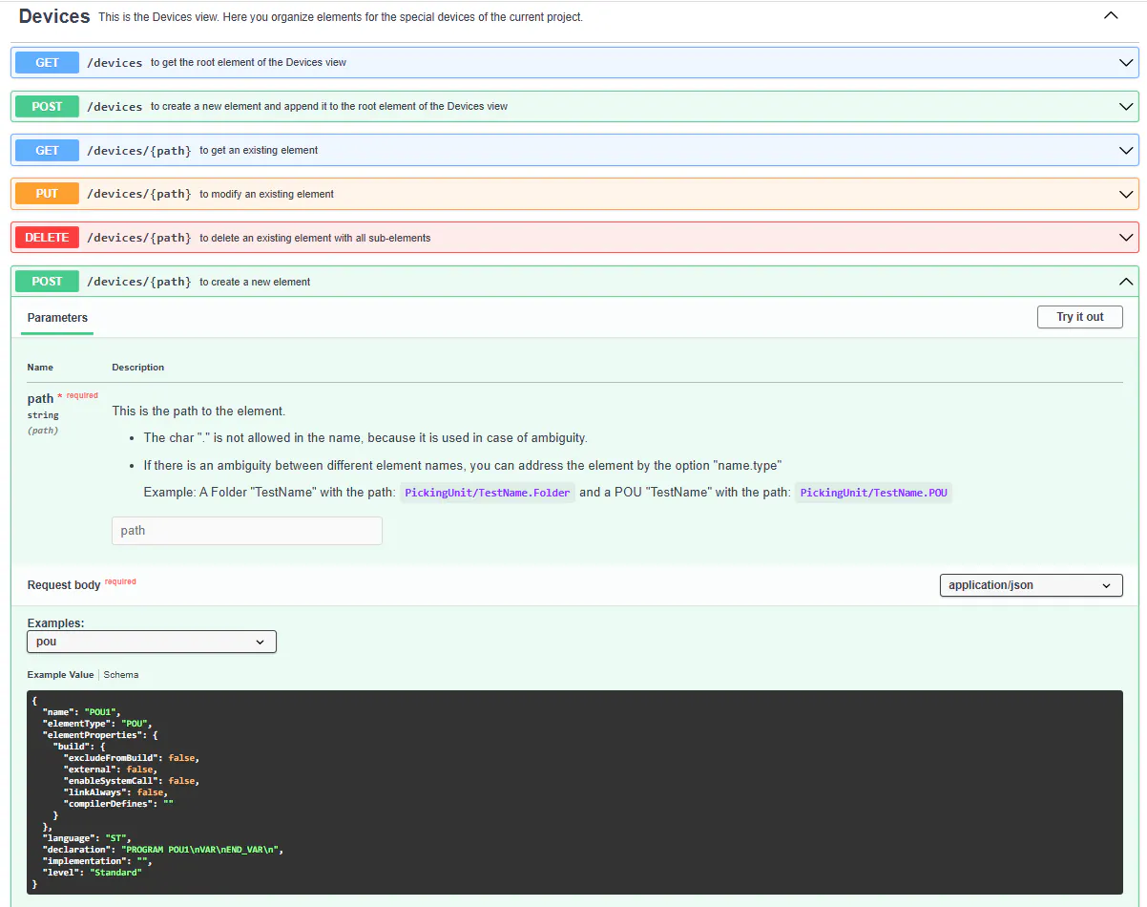Open the Examples dropdown showing pou
1147x907 pixels.
(152, 642)
